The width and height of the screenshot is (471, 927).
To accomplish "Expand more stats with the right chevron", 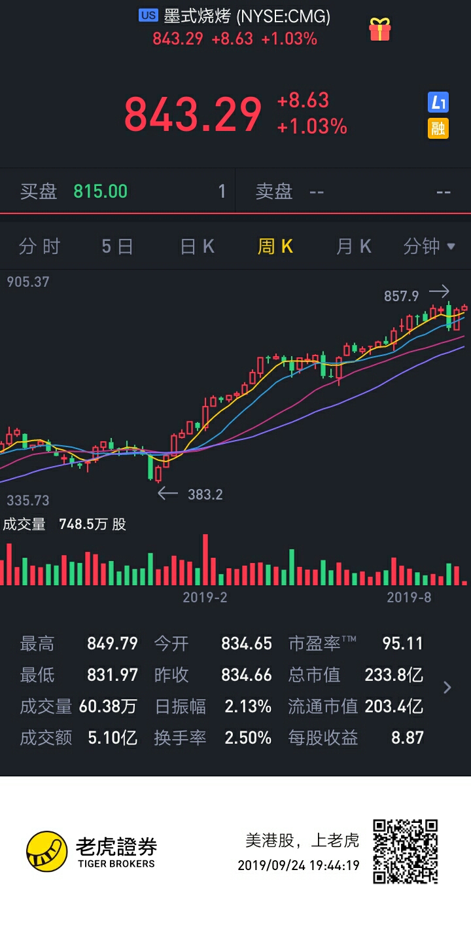I will click(x=447, y=687).
